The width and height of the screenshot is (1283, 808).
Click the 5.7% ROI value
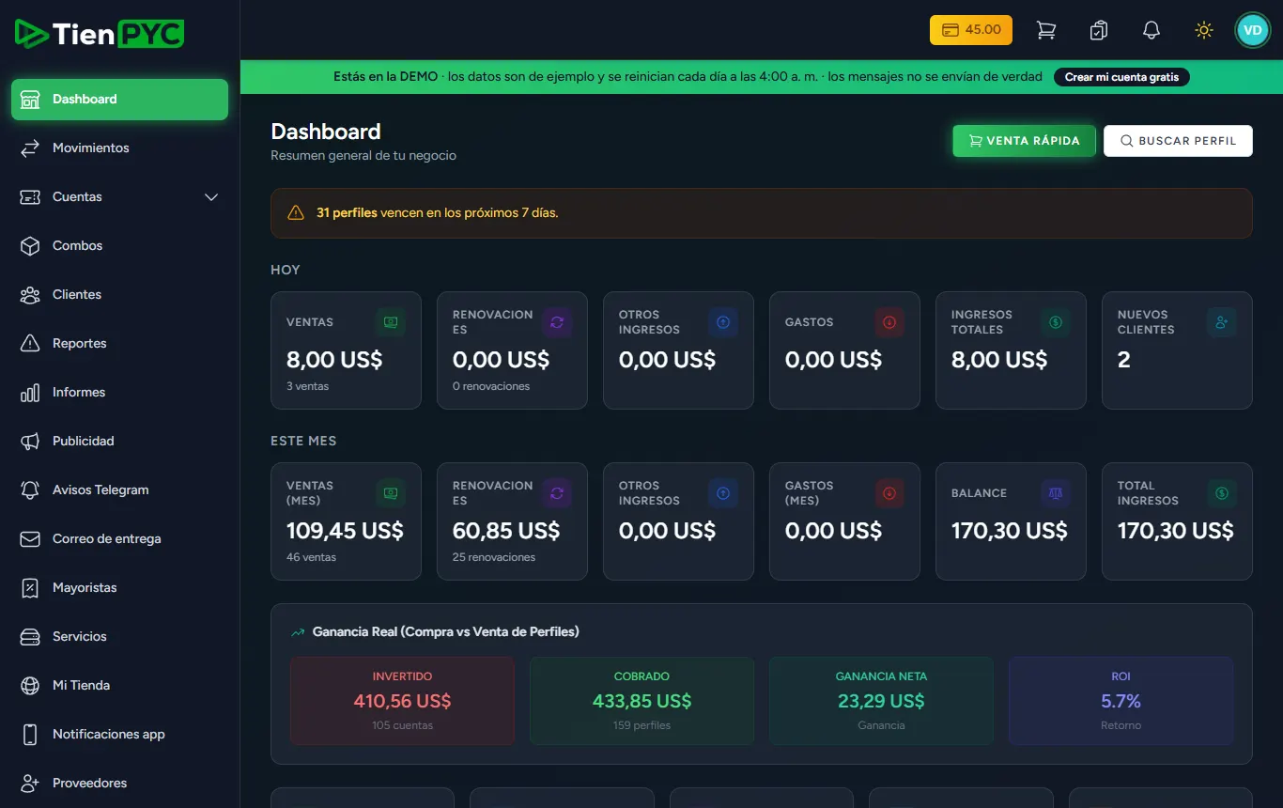click(1121, 701)
